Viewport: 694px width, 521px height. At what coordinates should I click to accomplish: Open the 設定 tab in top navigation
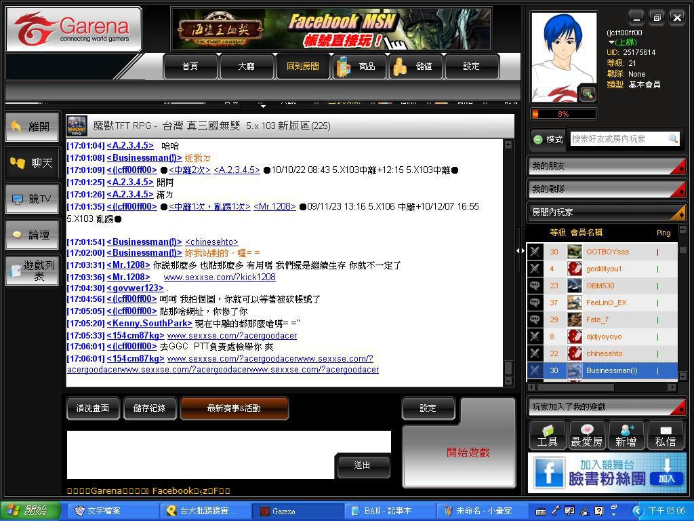click(472, 66)
